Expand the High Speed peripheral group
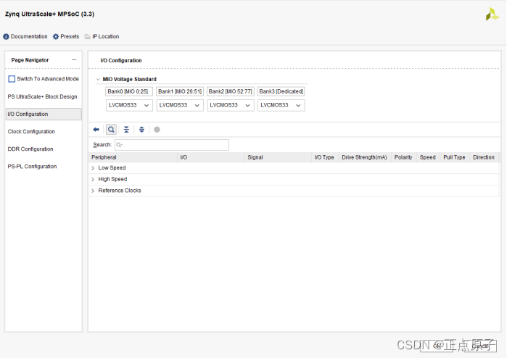This screenshot has width=507, height=358. (x=93, y=179)
